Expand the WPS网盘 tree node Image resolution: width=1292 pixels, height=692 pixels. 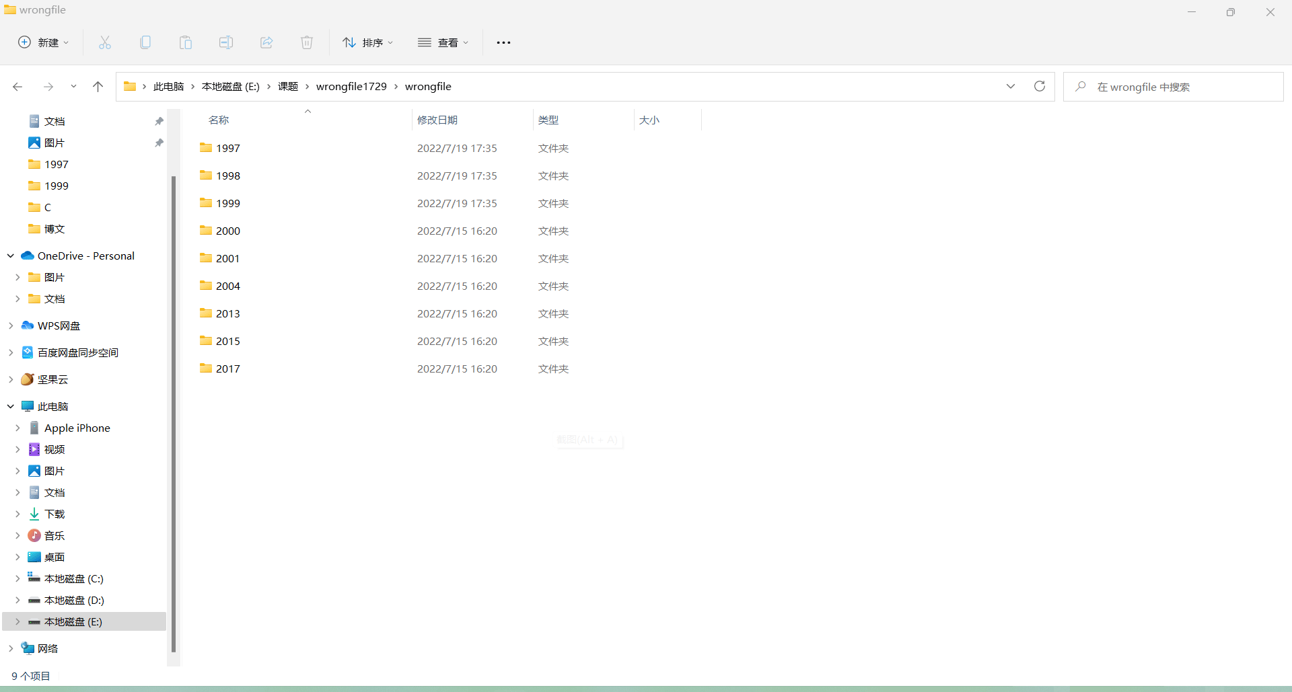click(11, 325)
